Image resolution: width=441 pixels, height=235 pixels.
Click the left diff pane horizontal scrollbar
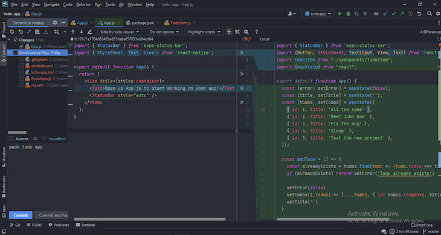tap(150, 219)
